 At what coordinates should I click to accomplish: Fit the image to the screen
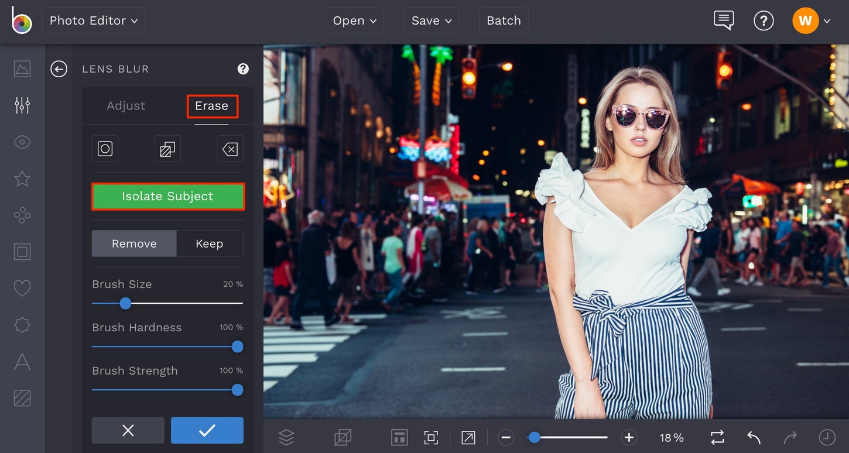(431, 437)
